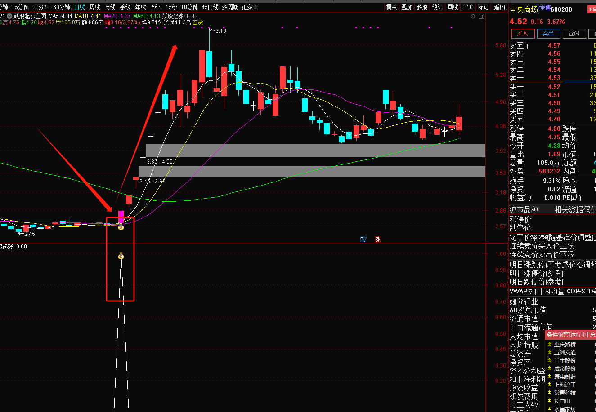596x412 pixels.
Task: Click the red 涨 marker icon
Action: [378, 239]
